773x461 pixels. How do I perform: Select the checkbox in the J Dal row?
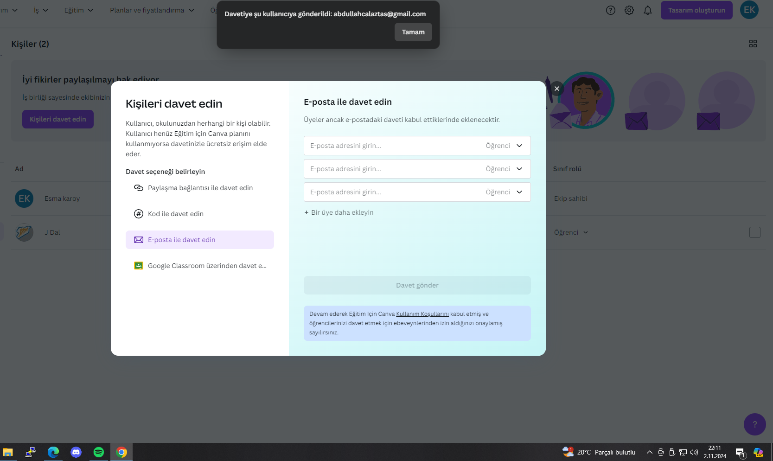(x=755, y=232)
